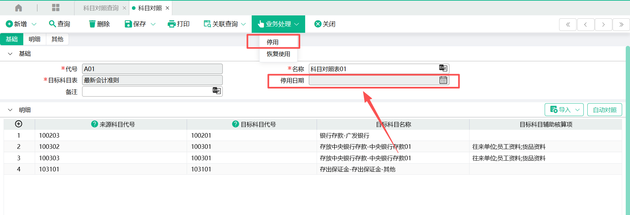Click the 删除 trash icon
This screenshot has height=215, width=630.
pyautogui.click(x=92, y=24)
